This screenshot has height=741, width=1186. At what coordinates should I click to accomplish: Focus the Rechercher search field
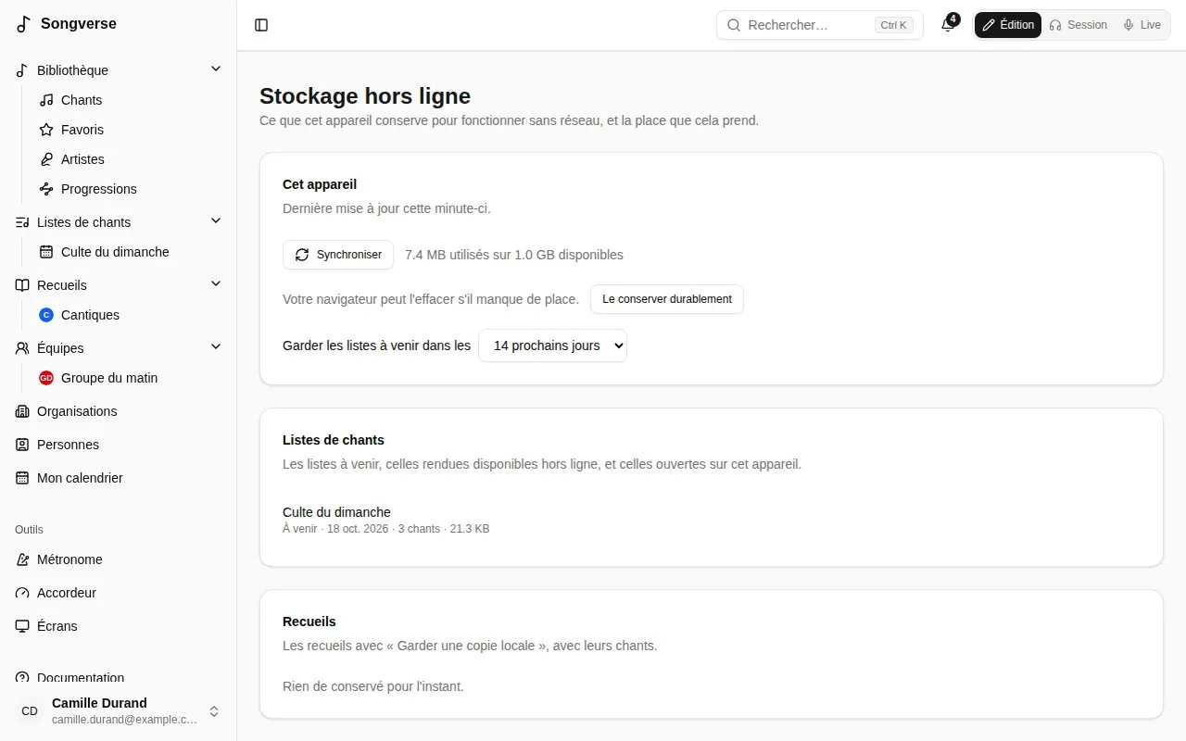tap(820, 25)
